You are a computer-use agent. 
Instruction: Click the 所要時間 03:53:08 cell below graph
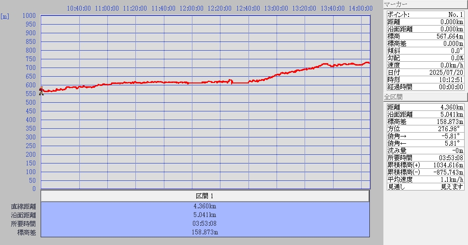point(205,224)
